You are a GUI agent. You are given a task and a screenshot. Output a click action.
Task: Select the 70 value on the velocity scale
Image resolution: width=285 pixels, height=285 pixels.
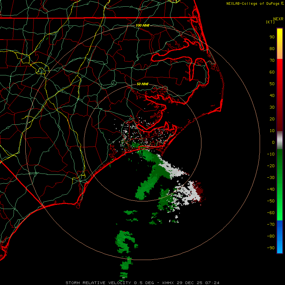(272, 60)
